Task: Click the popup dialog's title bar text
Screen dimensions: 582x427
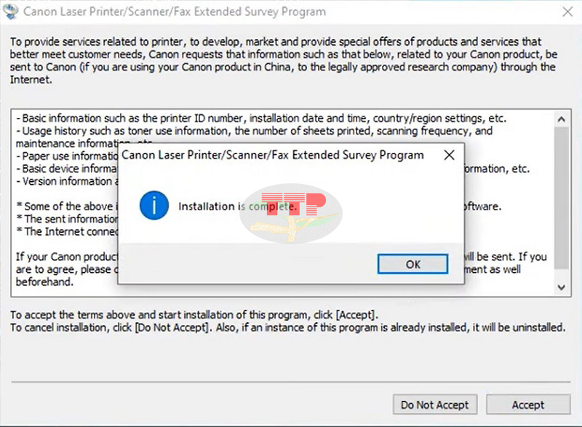Action: click(x=272, y=155)
